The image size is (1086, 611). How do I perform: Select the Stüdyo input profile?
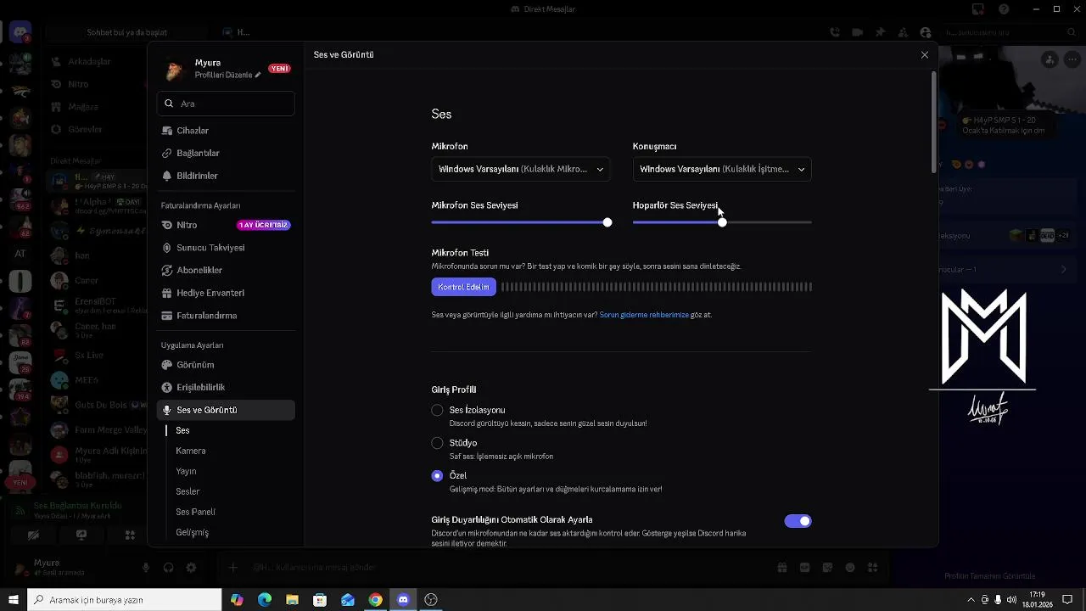[x=437, y=443]
